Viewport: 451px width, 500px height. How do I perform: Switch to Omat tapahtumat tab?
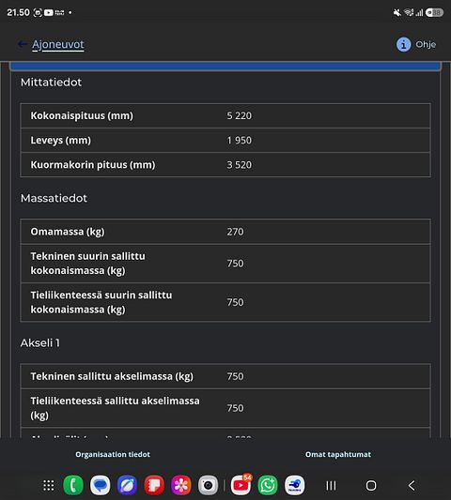pyautogui.click(x=338, y=454)
